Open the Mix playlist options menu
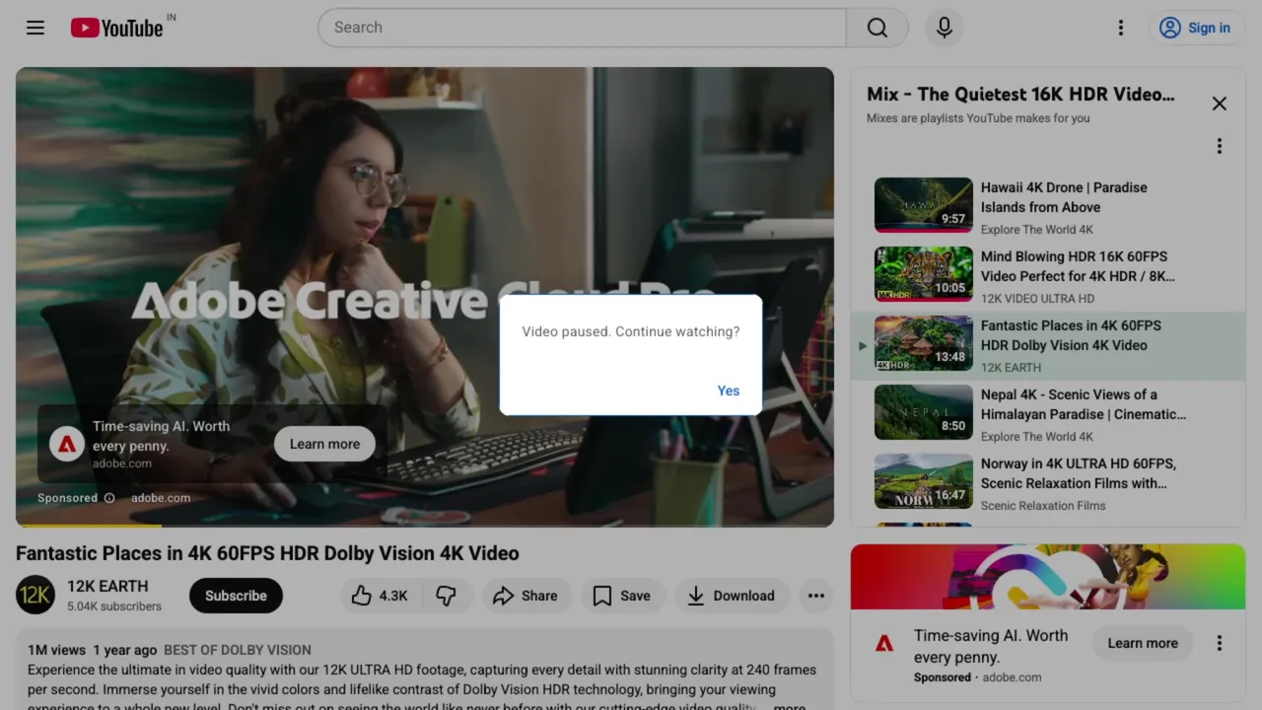The image size is (1262, 710). 1220,146
